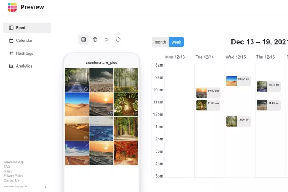Click the hashtag symbol icon in sidebar
The width and height of the screenshot is (288, 192).
click(11, 53)
